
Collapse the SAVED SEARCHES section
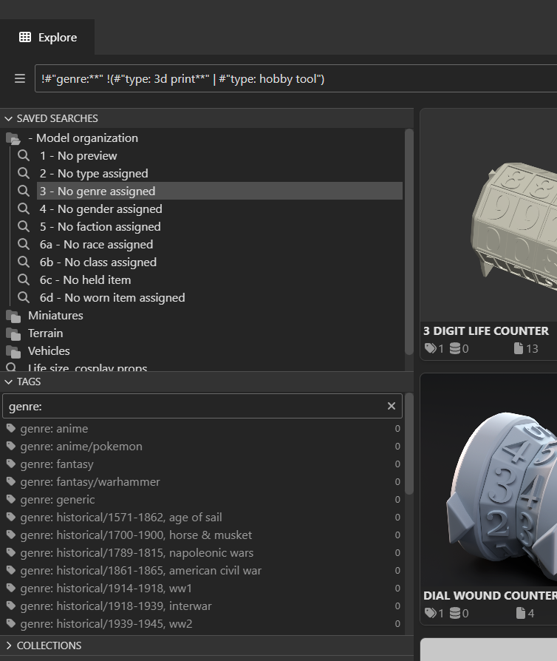tap(8, 118)
